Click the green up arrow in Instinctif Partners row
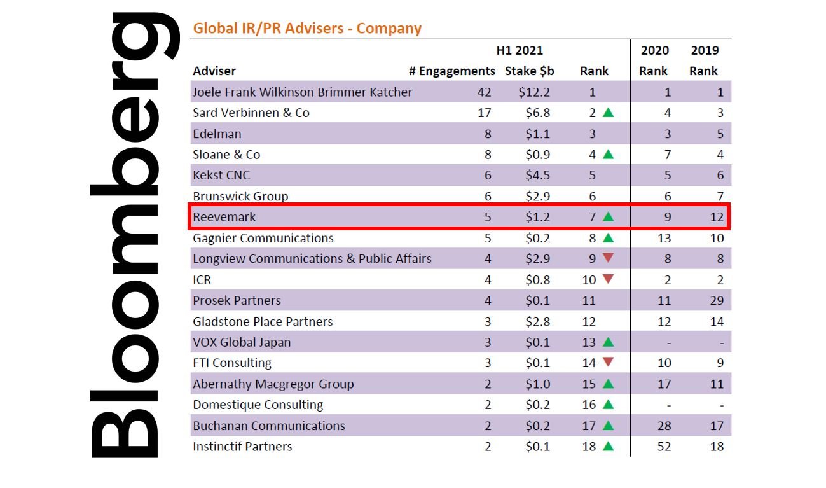Screen dimensions: 826x488 [x=608, y=446]
